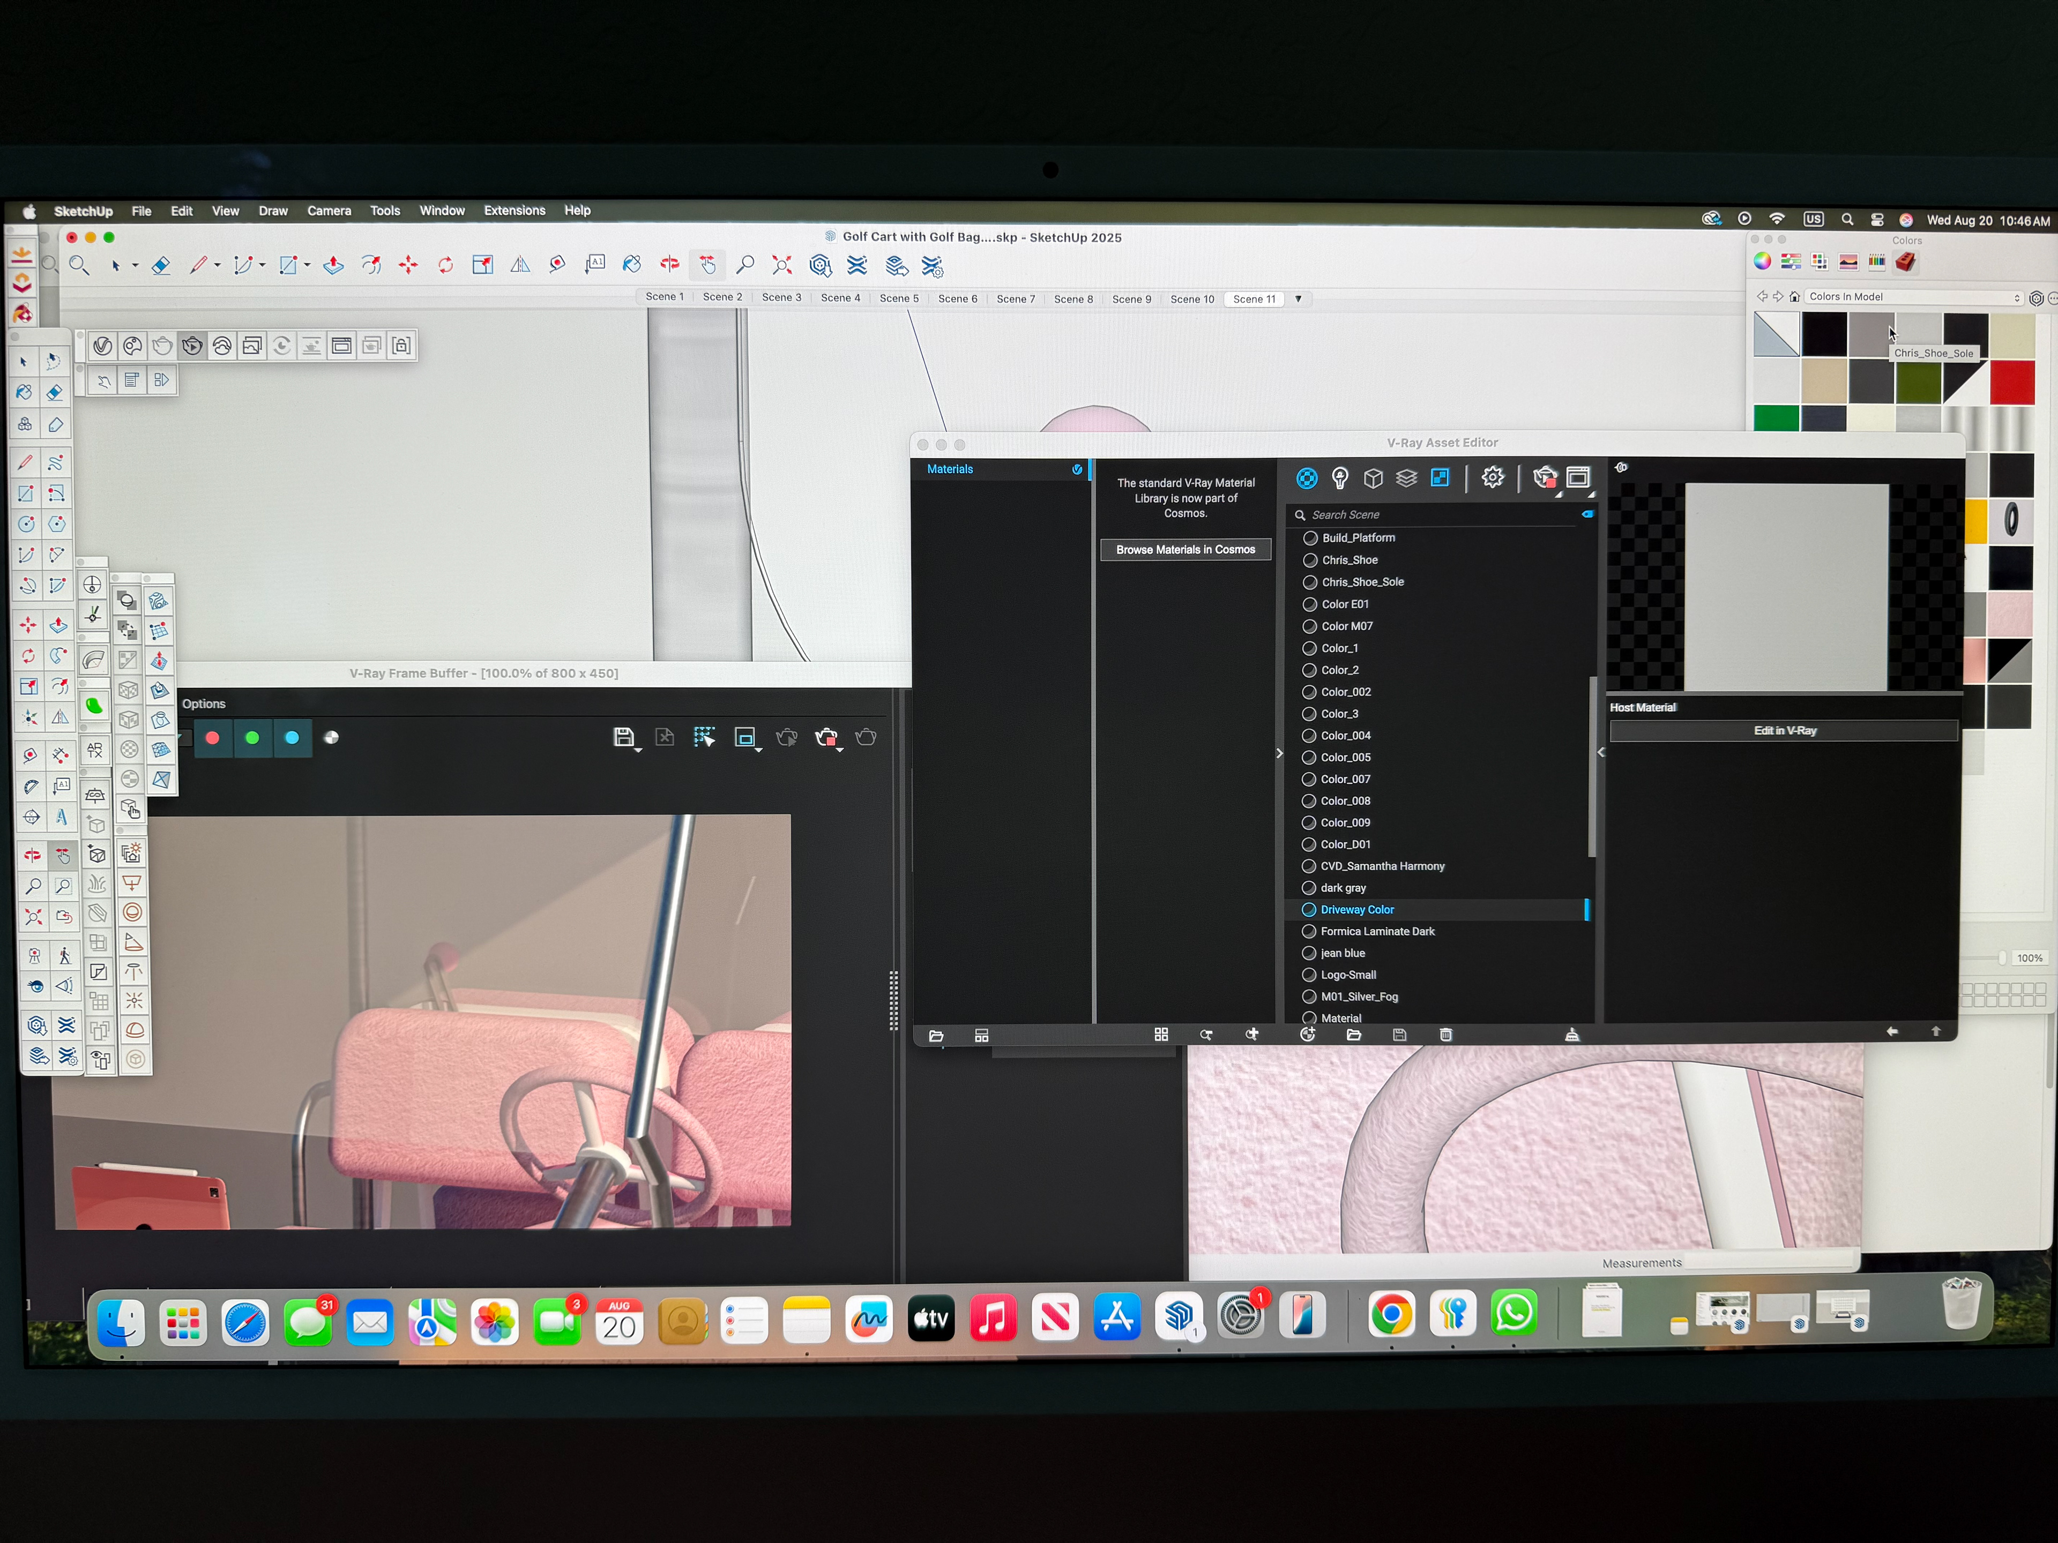This screenshot has width=2058, height=1543.
Task: Pick the red color swatch in Colors panel
Action: [2012, 383]
